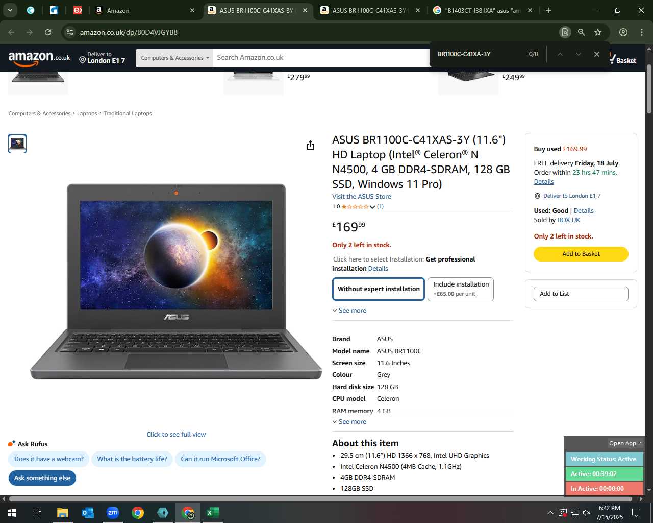This screenshot has height=523, width=653.
Task: Open Zoom app from taskbar
Action: [112, 513]
